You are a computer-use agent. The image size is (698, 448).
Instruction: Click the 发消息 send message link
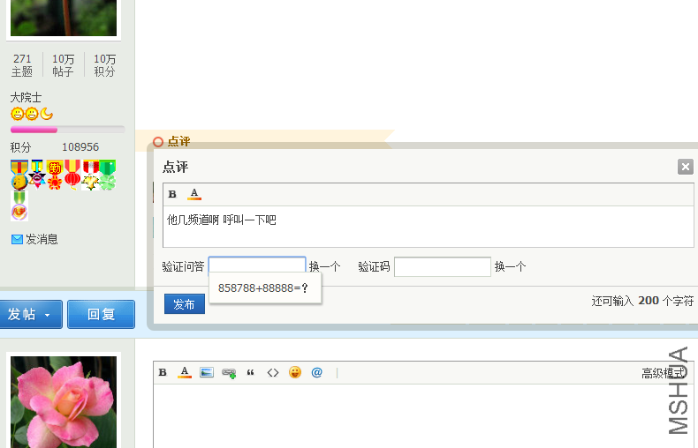(34, 240)
